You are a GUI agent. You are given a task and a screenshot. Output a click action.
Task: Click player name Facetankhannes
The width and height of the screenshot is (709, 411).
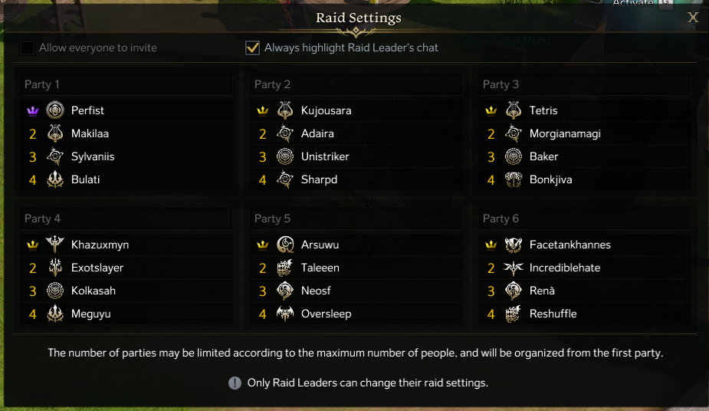pos(569,245)
